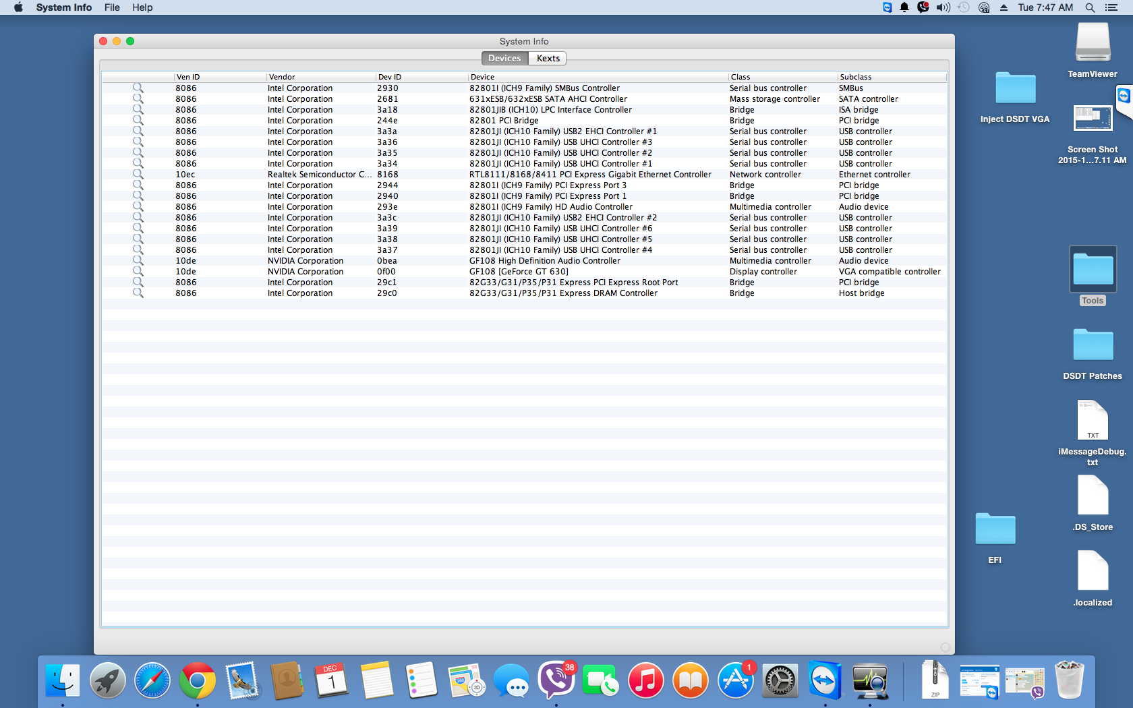Sort by Class column header

point(783,77)
